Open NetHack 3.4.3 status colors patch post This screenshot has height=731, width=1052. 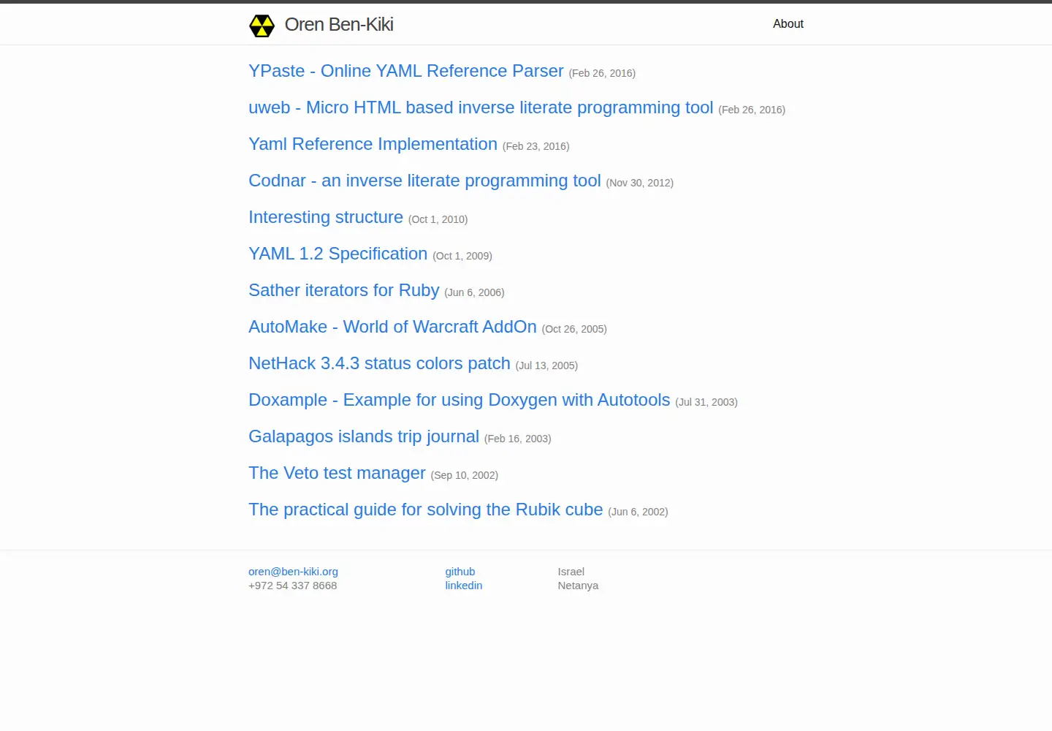point(379,363)
